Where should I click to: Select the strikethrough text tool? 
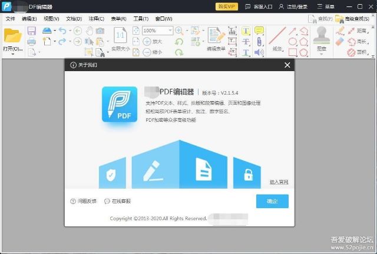246,42
